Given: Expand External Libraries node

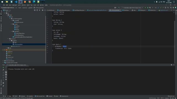Looking at the screenshot, I should point(3,61).
